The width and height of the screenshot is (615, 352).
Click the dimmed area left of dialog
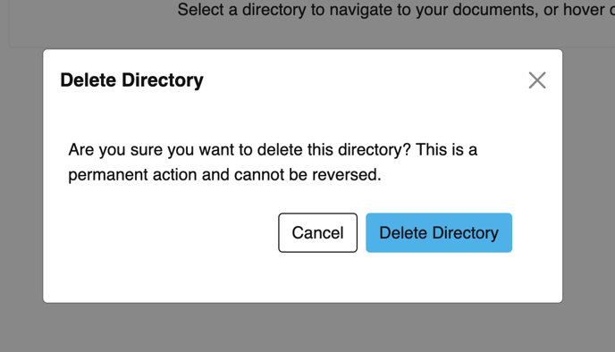[21, 176]
